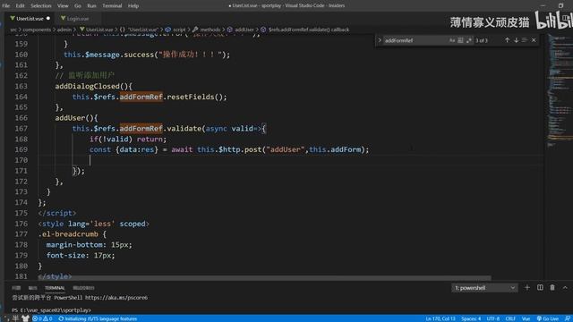Image resolution: width=573 pixels, height=322 pixels.
Task: Click the code minimap
Action: 559,91
